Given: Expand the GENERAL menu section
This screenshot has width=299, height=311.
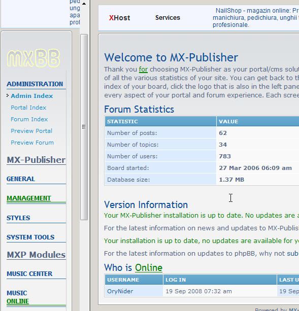Looking at the screenshot, I should 21,179.
